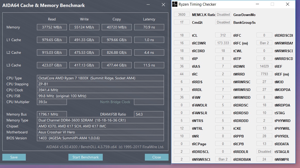Click the tRAS value 36
This screenshot has width=300, height=168.
click(181, 66)
